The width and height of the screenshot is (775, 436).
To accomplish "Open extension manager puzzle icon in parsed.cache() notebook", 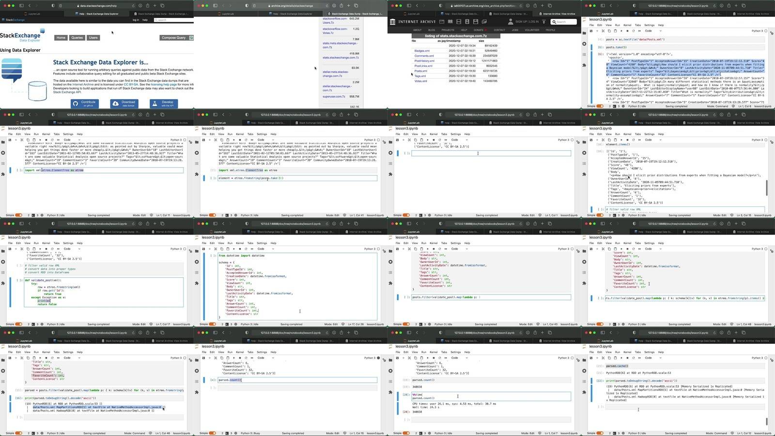I will point(584,392).
